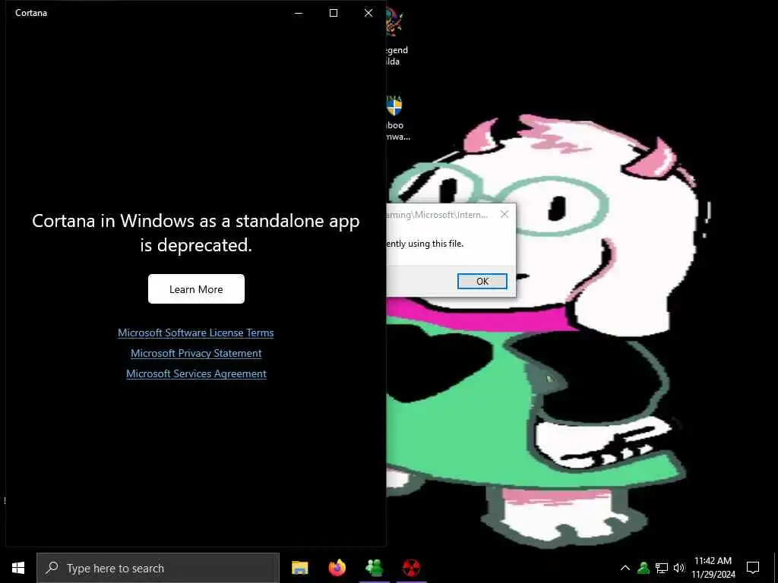
Task: Select the shield installer desktop icon
Action: tap(396, 118)
